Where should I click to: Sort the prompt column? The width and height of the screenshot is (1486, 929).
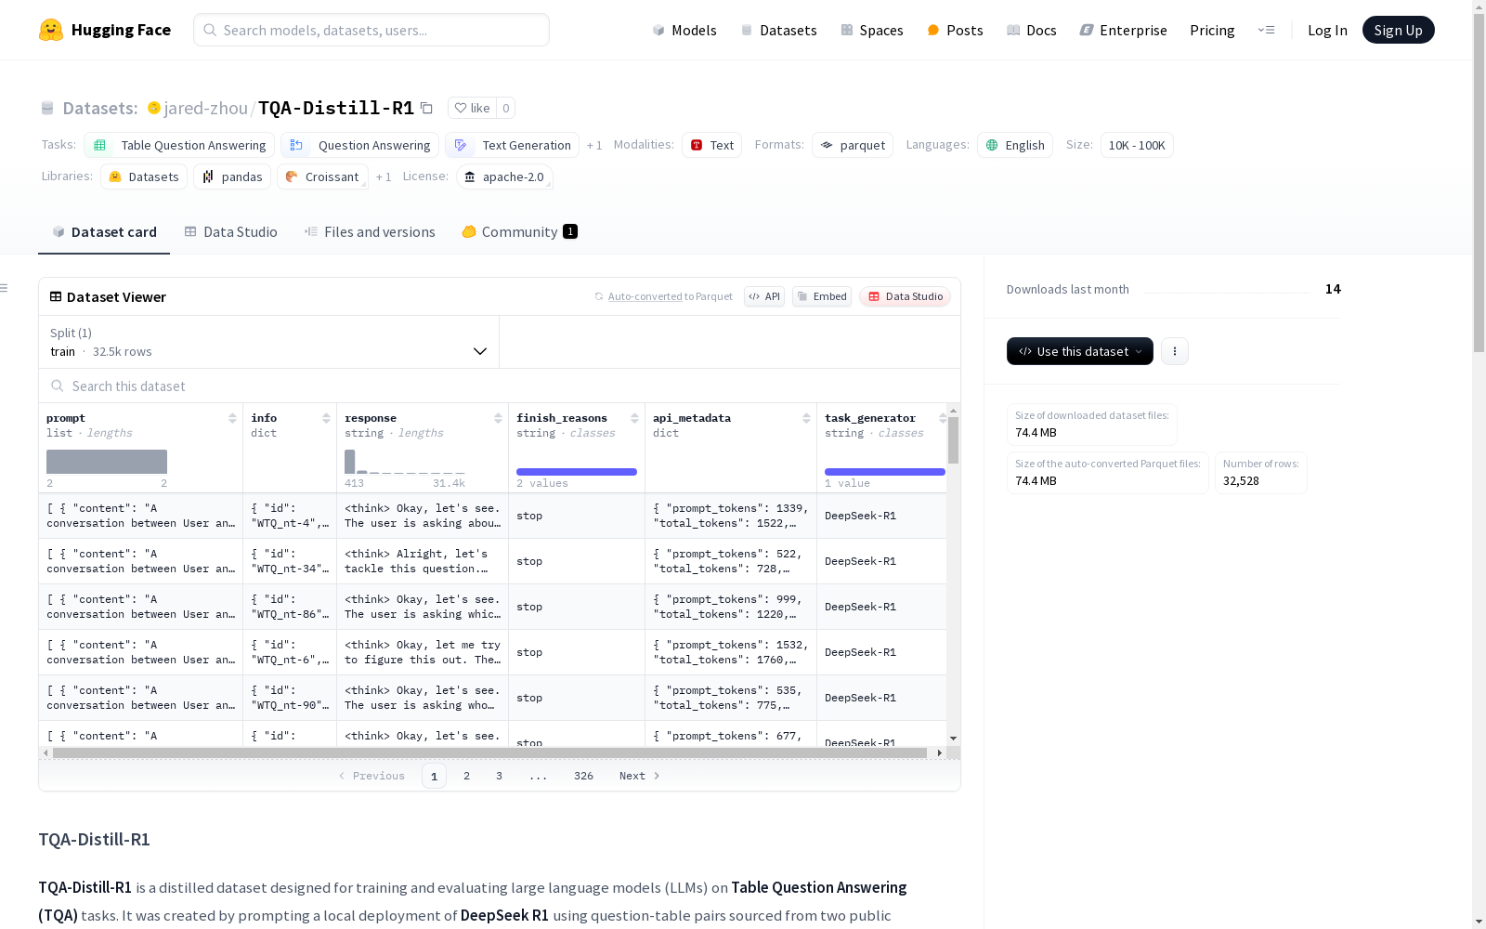click(x=232, y=418)
